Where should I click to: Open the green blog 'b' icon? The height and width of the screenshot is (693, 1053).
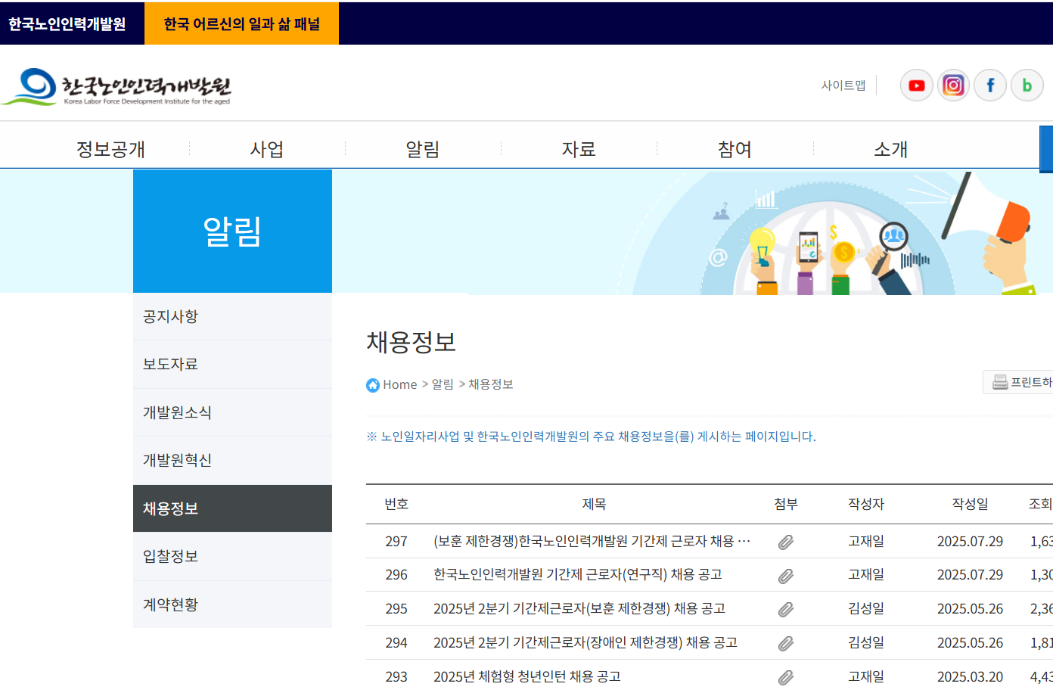1027,85
